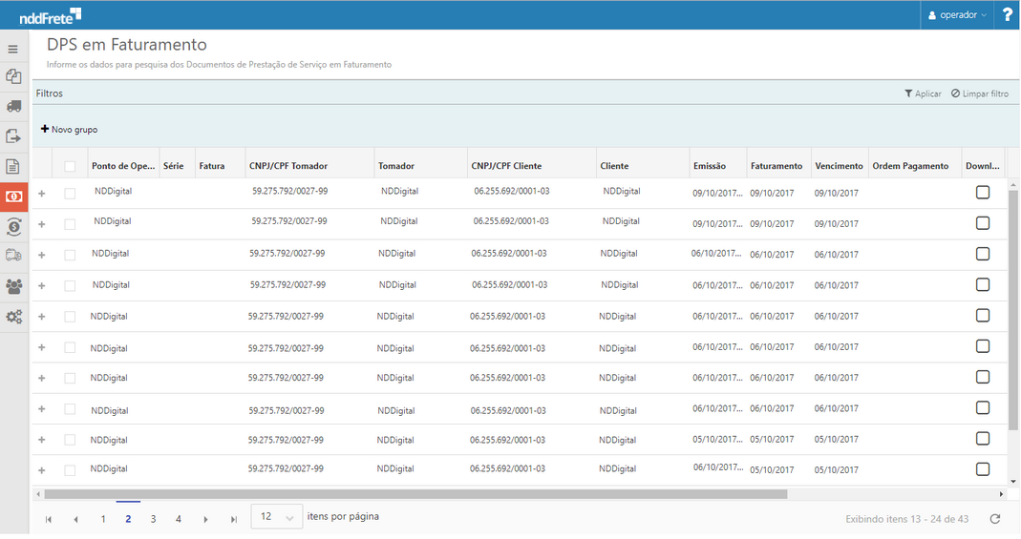Go to page 3 of the results
The width and height of the screenshot is (1021, 539).
[x=153, y=519]
